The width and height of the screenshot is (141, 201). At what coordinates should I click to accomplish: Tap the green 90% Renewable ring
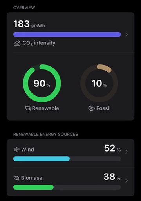(42, 83)
